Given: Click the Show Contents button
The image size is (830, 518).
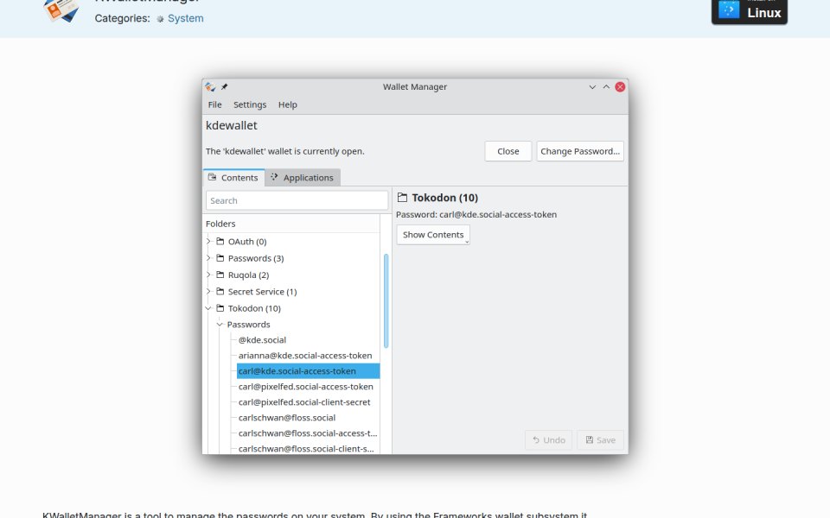Looking at the screenshot, I should coord(433,235).
